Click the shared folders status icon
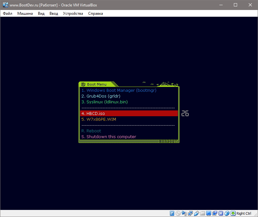Screen dimensions: 258x217 tap(202, 213)
